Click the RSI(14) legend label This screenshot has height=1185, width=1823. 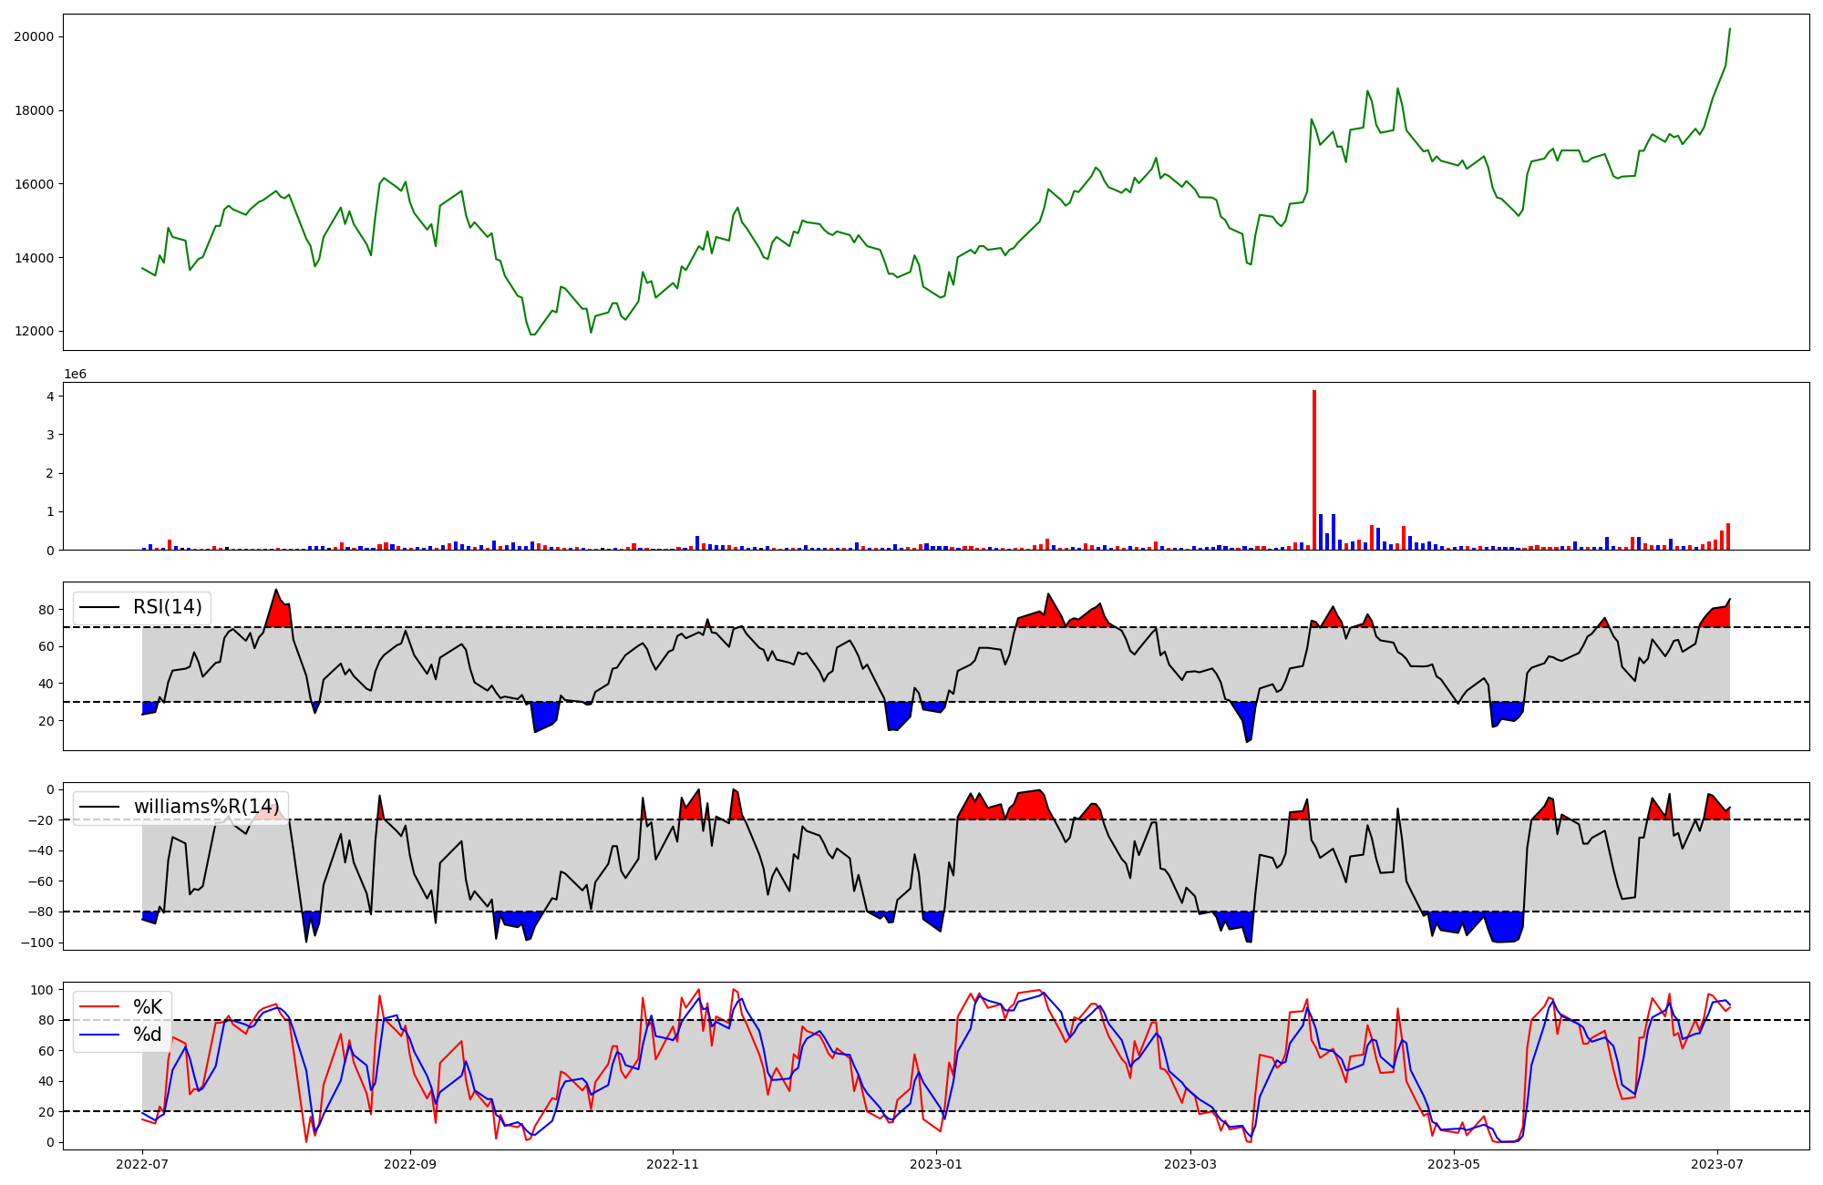tap(168, 607)
